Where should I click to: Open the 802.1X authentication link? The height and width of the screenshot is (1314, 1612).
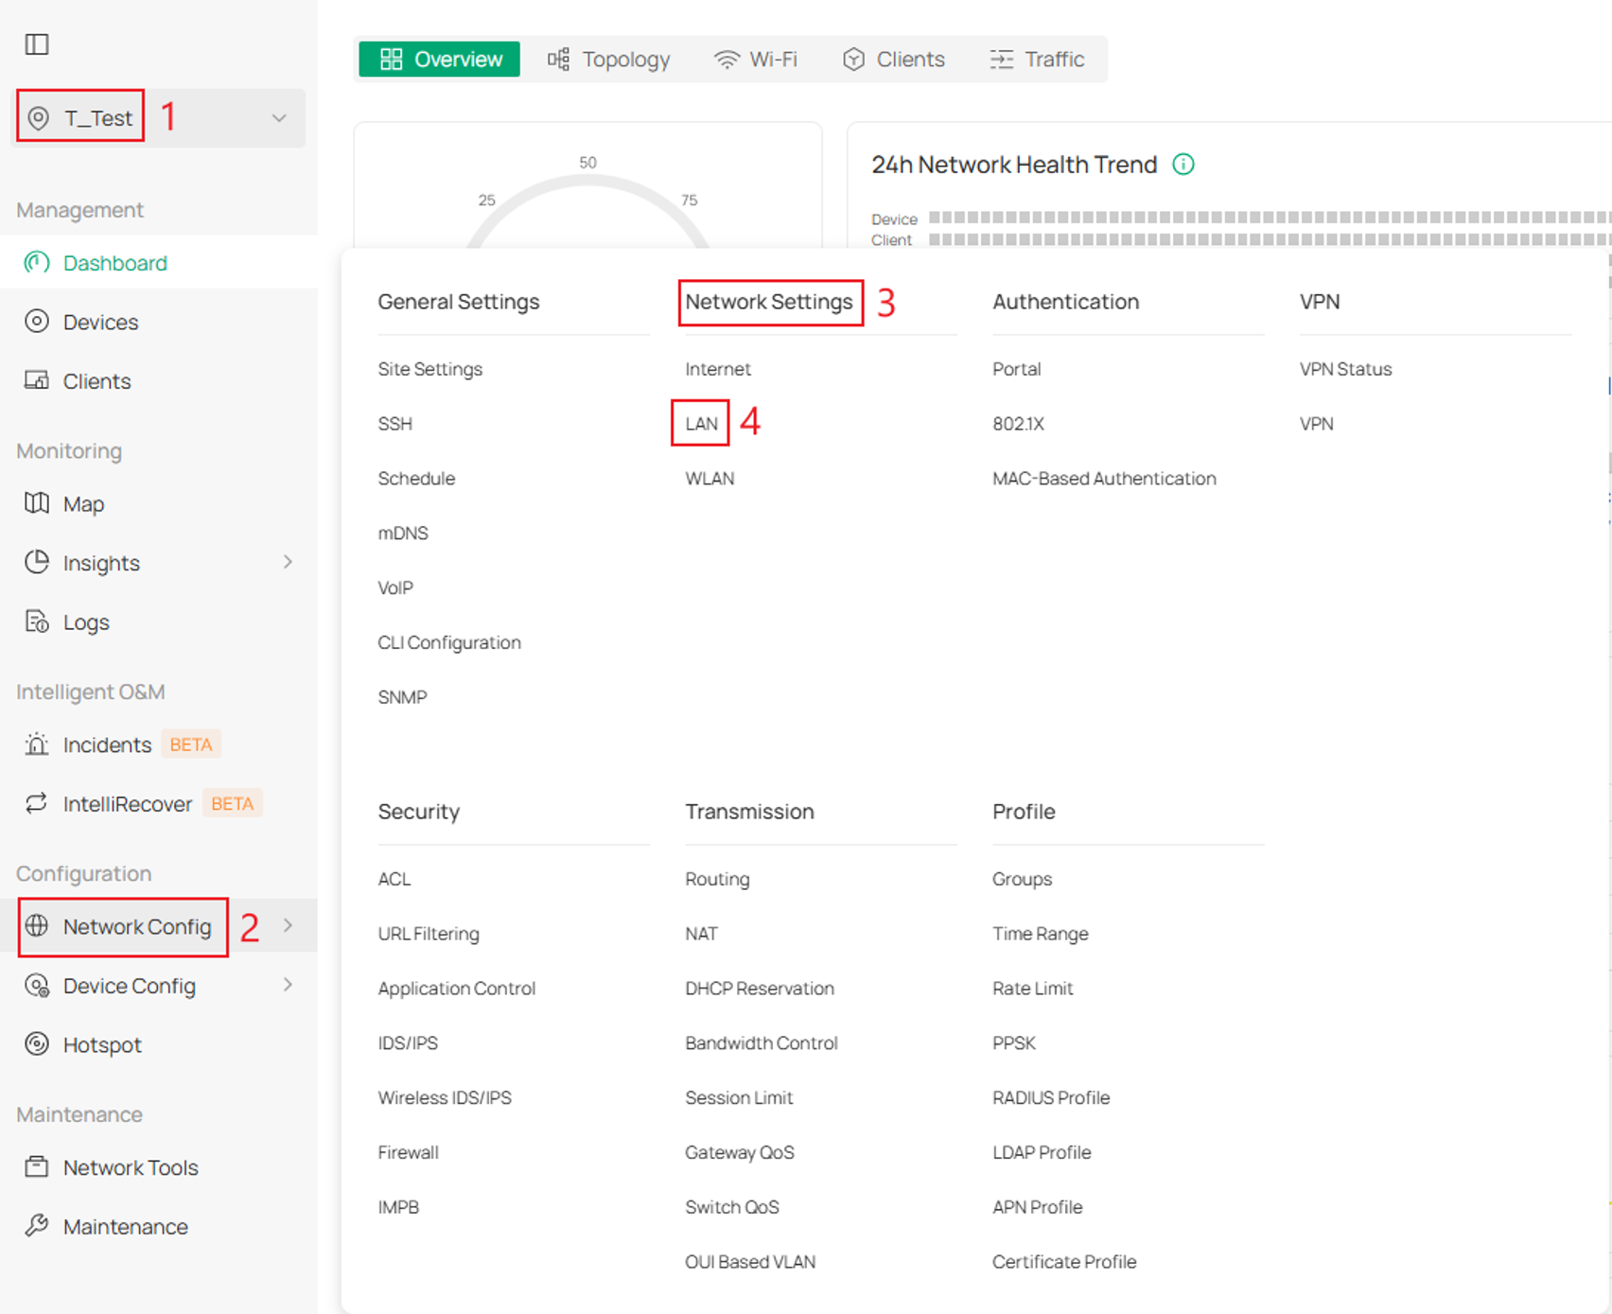(x=1018, y=424)
